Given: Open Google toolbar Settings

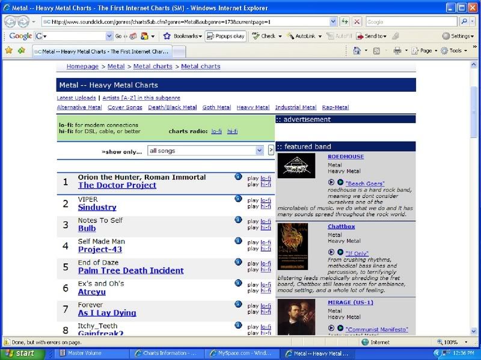Looking at the screenshot, I should click(x=458, y=36).
